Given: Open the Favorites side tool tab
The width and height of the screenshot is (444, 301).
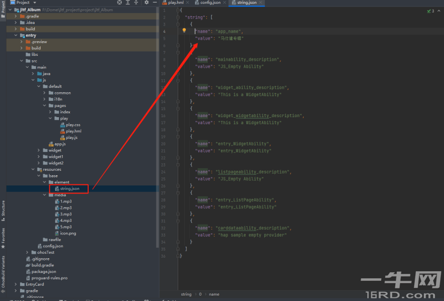Looking at the screenshot, I should pyautogui.click(x=3, y=238).
